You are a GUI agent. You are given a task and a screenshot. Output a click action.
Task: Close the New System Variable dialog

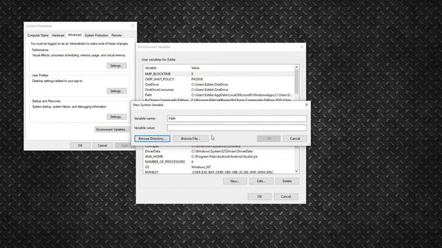click(307, 105)
